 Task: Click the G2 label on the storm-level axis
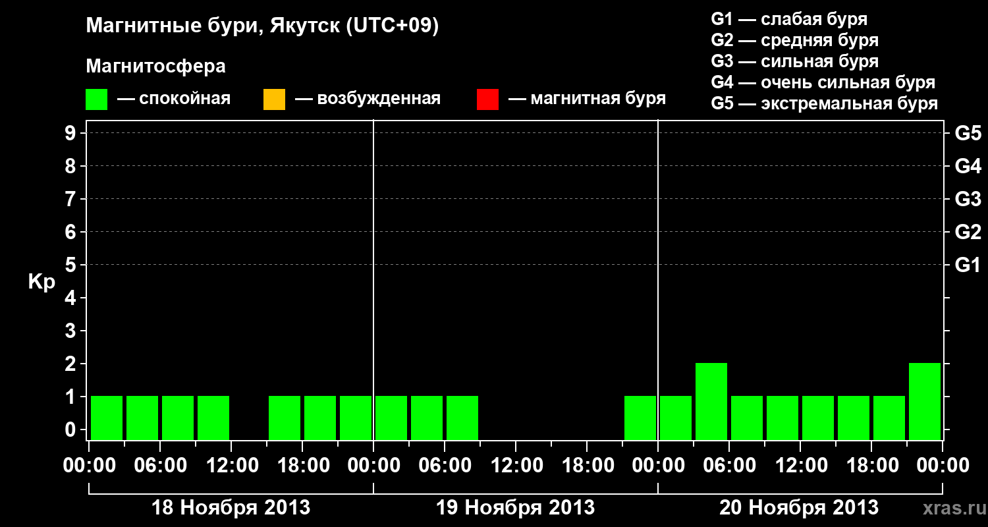point(968,232)
